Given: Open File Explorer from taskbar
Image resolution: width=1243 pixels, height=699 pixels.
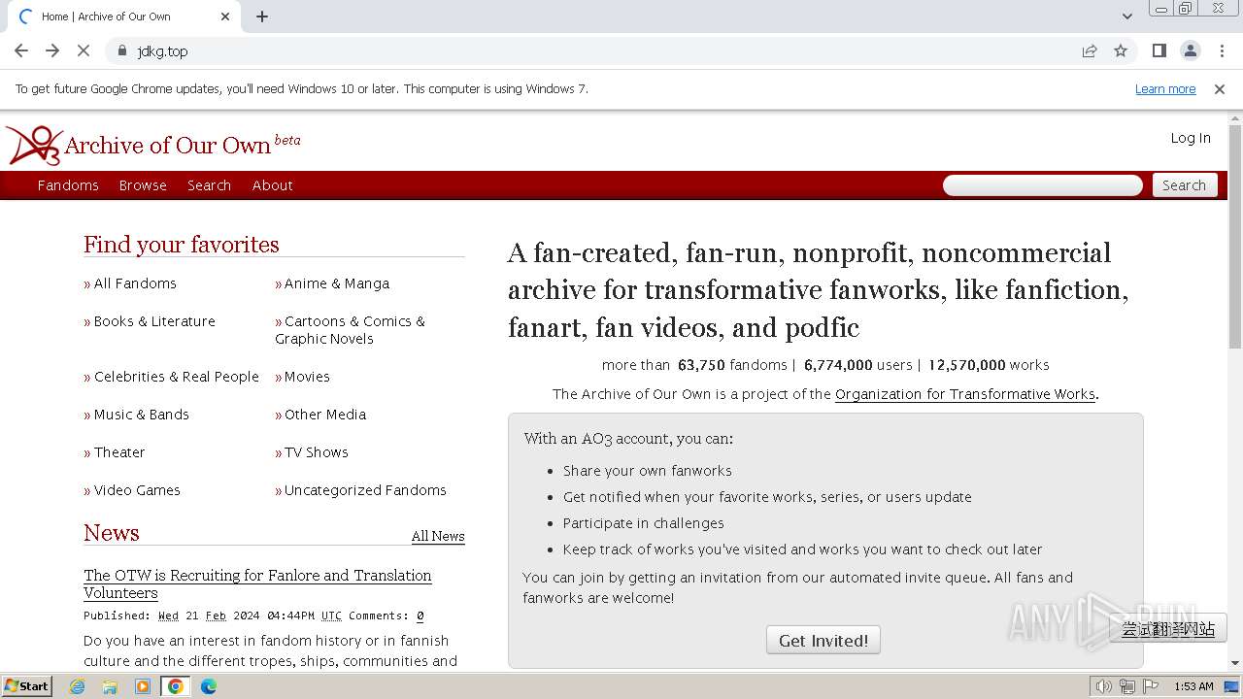Looking at the screenshot, I should coord(110,686).
